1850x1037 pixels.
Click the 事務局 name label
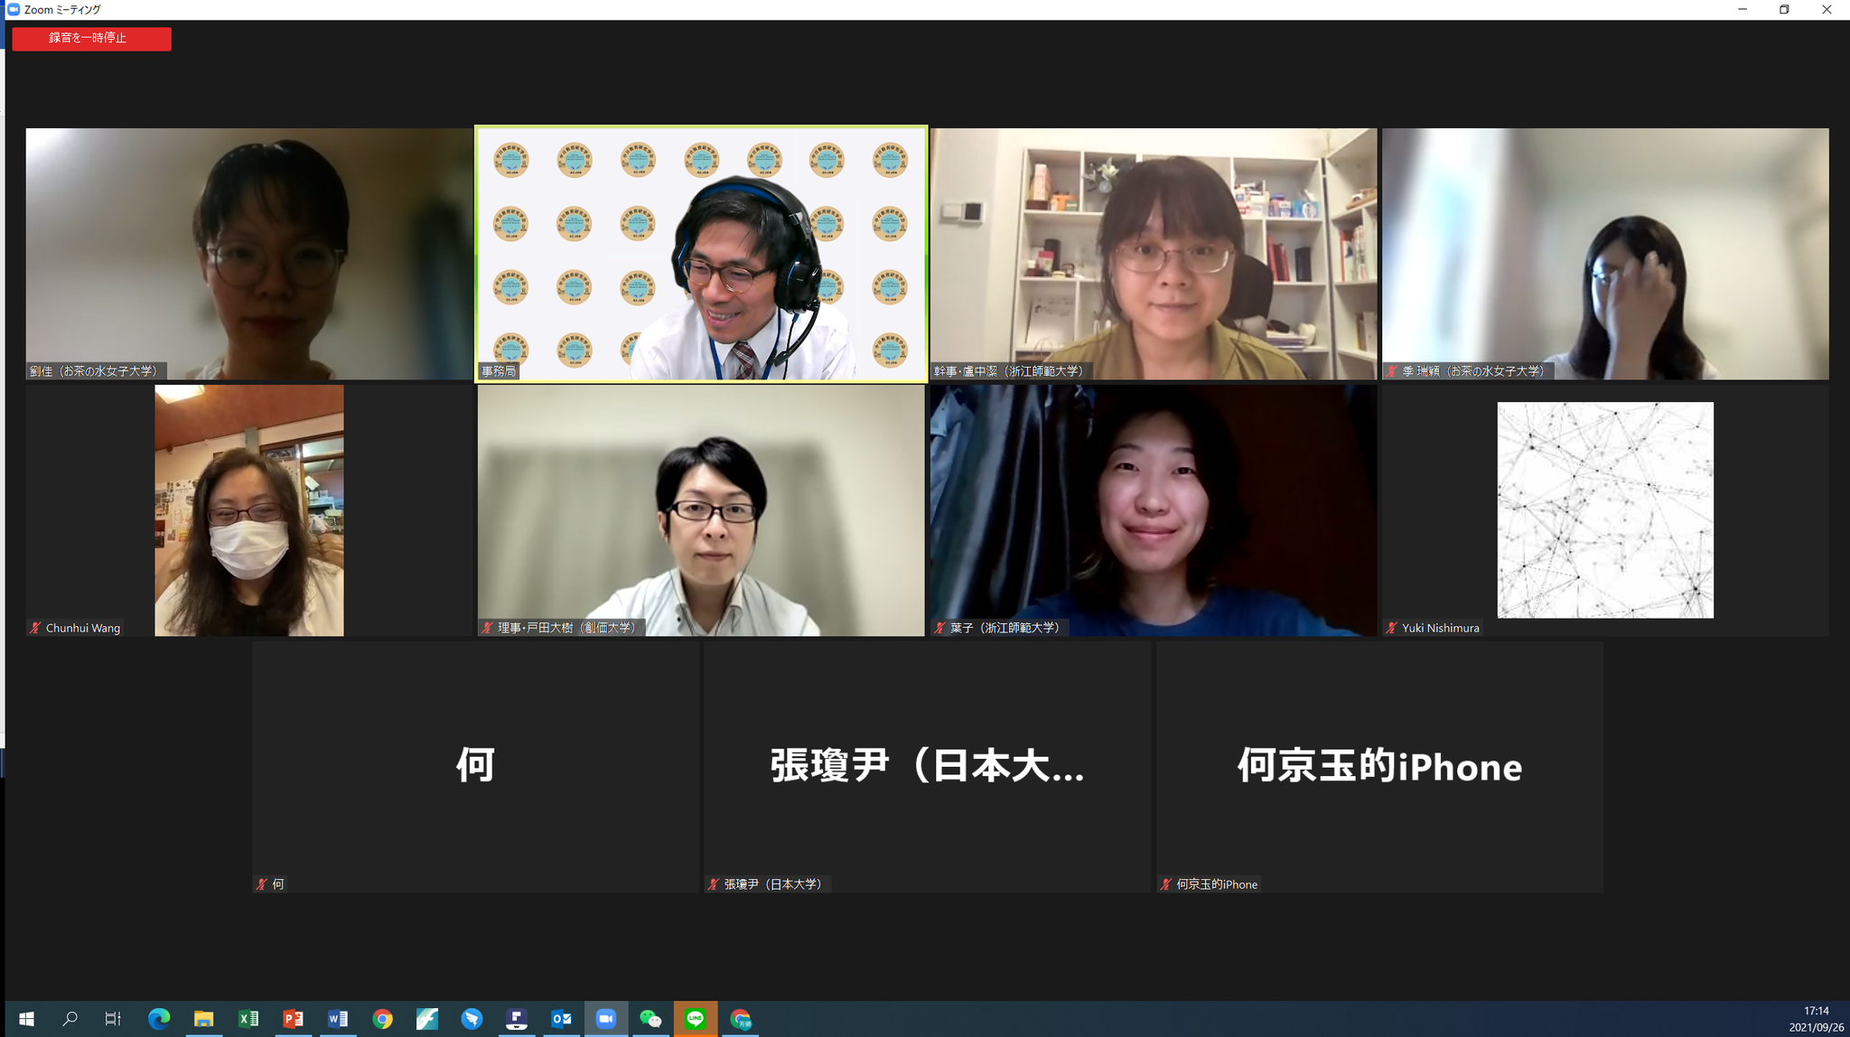click(499, 371)
